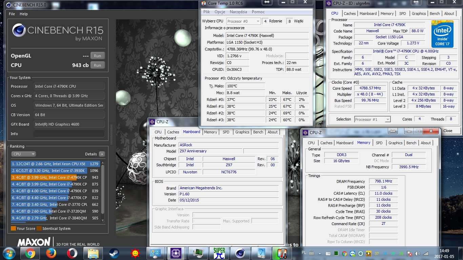This screenshot has width=463, height=260.
Task: Click the Processor field Intel Core i7-4790K CPU
Action: (69, 86)
